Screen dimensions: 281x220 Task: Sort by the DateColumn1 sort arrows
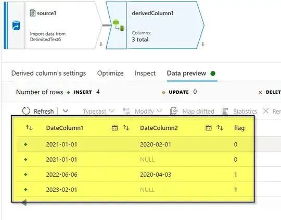[x=126, y=128]
